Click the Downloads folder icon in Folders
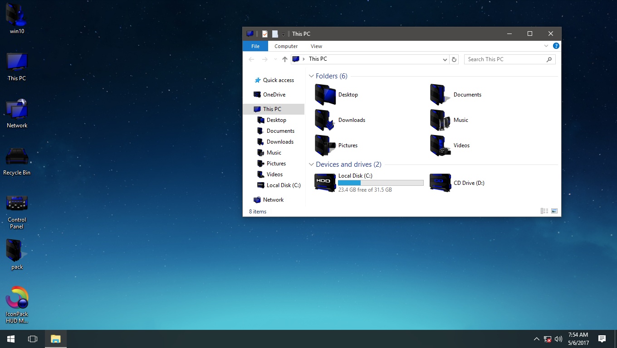Image resolution: width=617 pixels, height=348 pixels. [x=325, y=120]
